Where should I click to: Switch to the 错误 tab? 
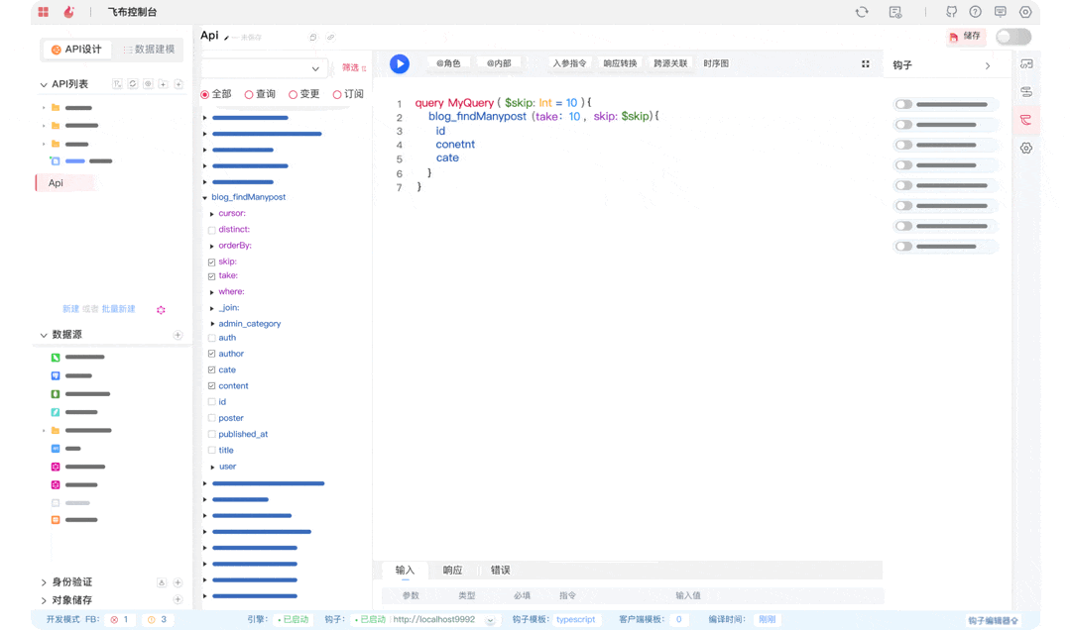point(500,570)
